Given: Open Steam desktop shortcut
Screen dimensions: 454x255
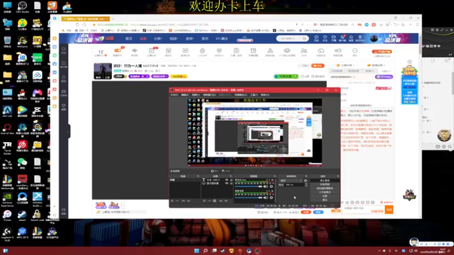Looking at the screenshot, I should (x=22, y=215).
